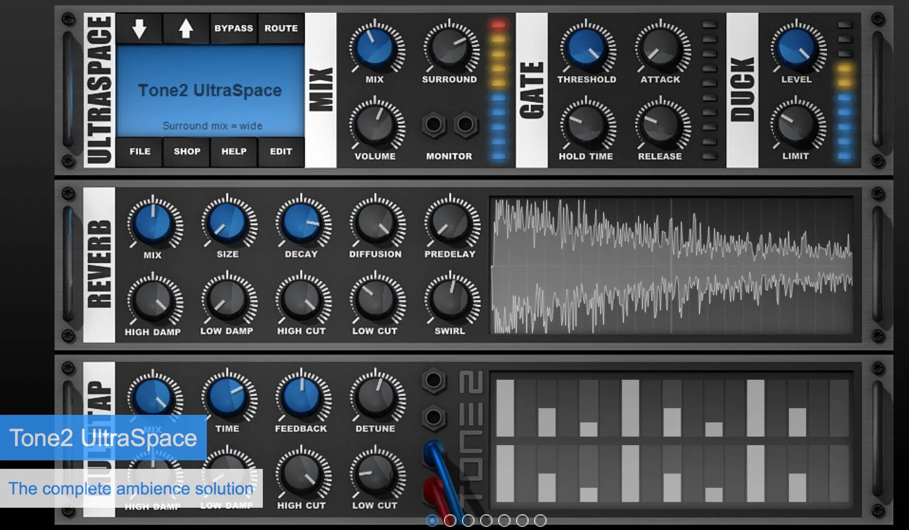Click the Reverb SIZE knob
This screenshot has height=530, width=909.
click(x=228, y=222)
